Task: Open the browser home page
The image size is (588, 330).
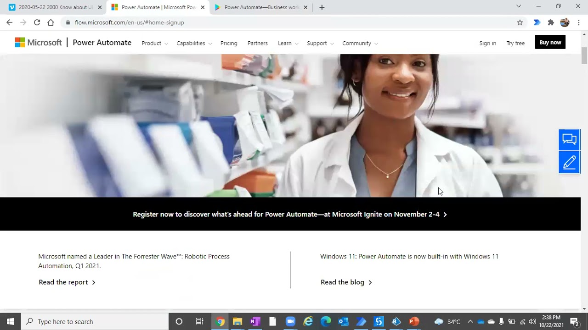Action: pos(51,22)
